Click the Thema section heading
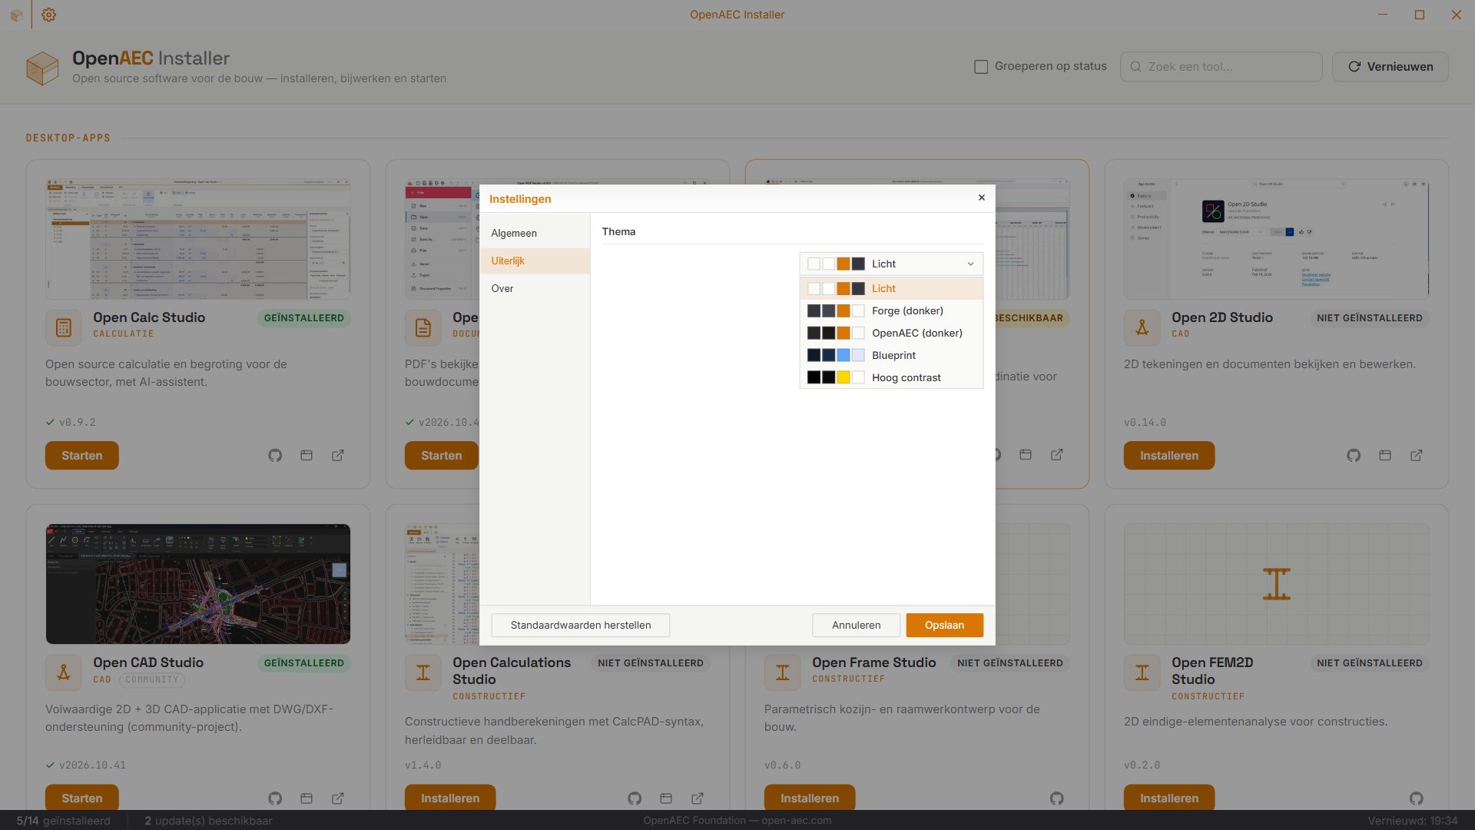Screen dimensions: 1475x830 618,231
